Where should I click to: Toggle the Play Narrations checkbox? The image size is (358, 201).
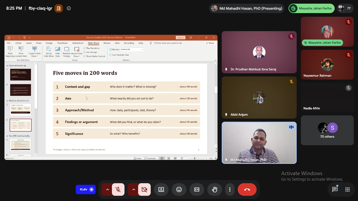[84, 48]
